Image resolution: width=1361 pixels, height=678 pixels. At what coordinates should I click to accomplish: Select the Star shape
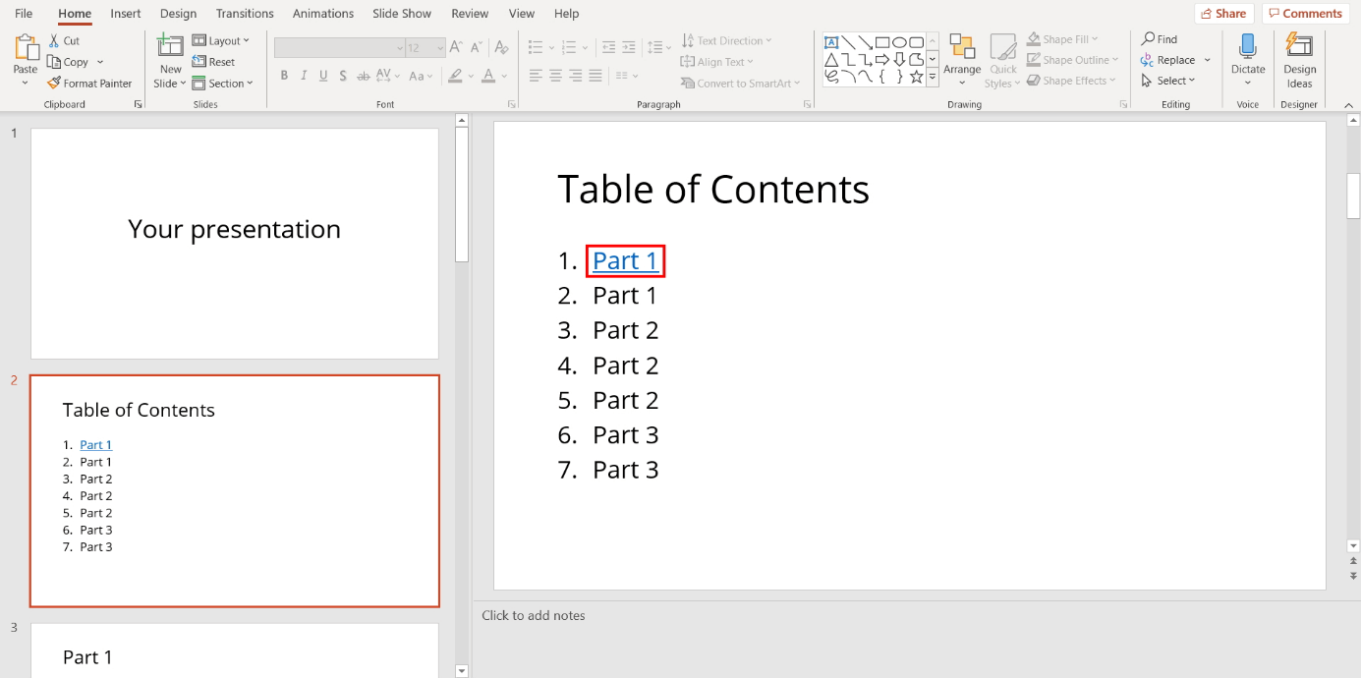[x=916, y=76]
